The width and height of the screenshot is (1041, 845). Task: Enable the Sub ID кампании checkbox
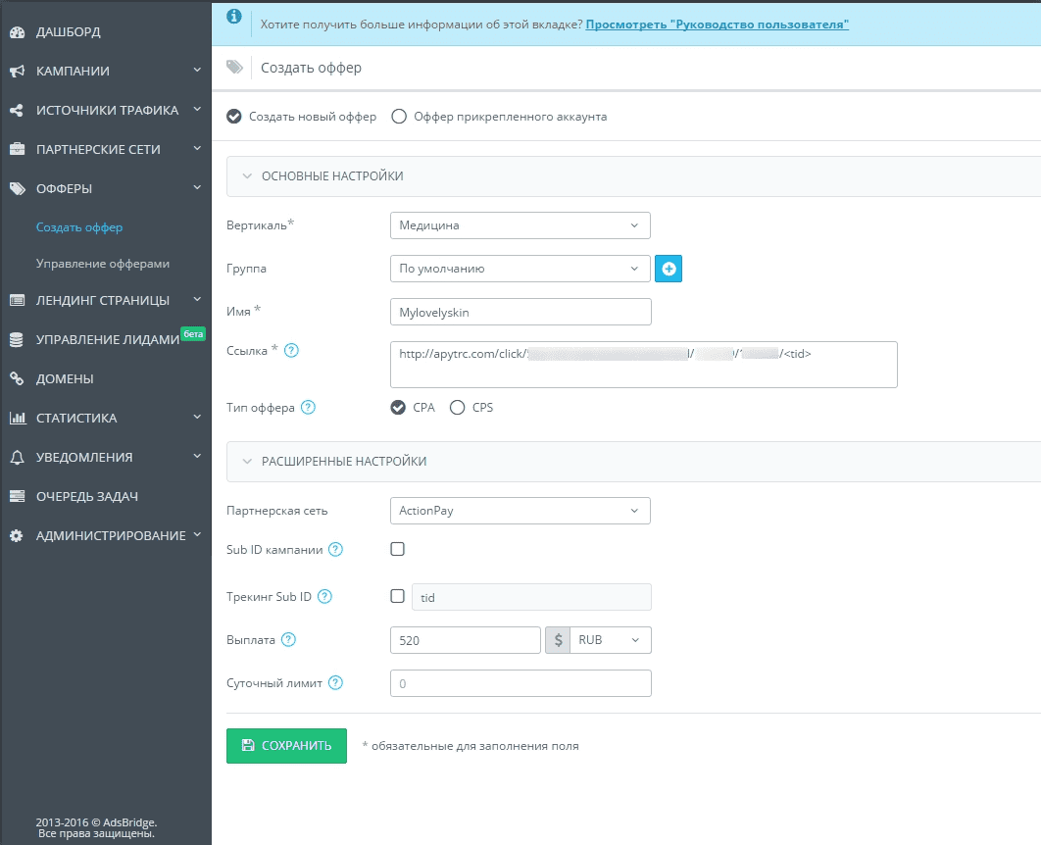pos(398,549)
